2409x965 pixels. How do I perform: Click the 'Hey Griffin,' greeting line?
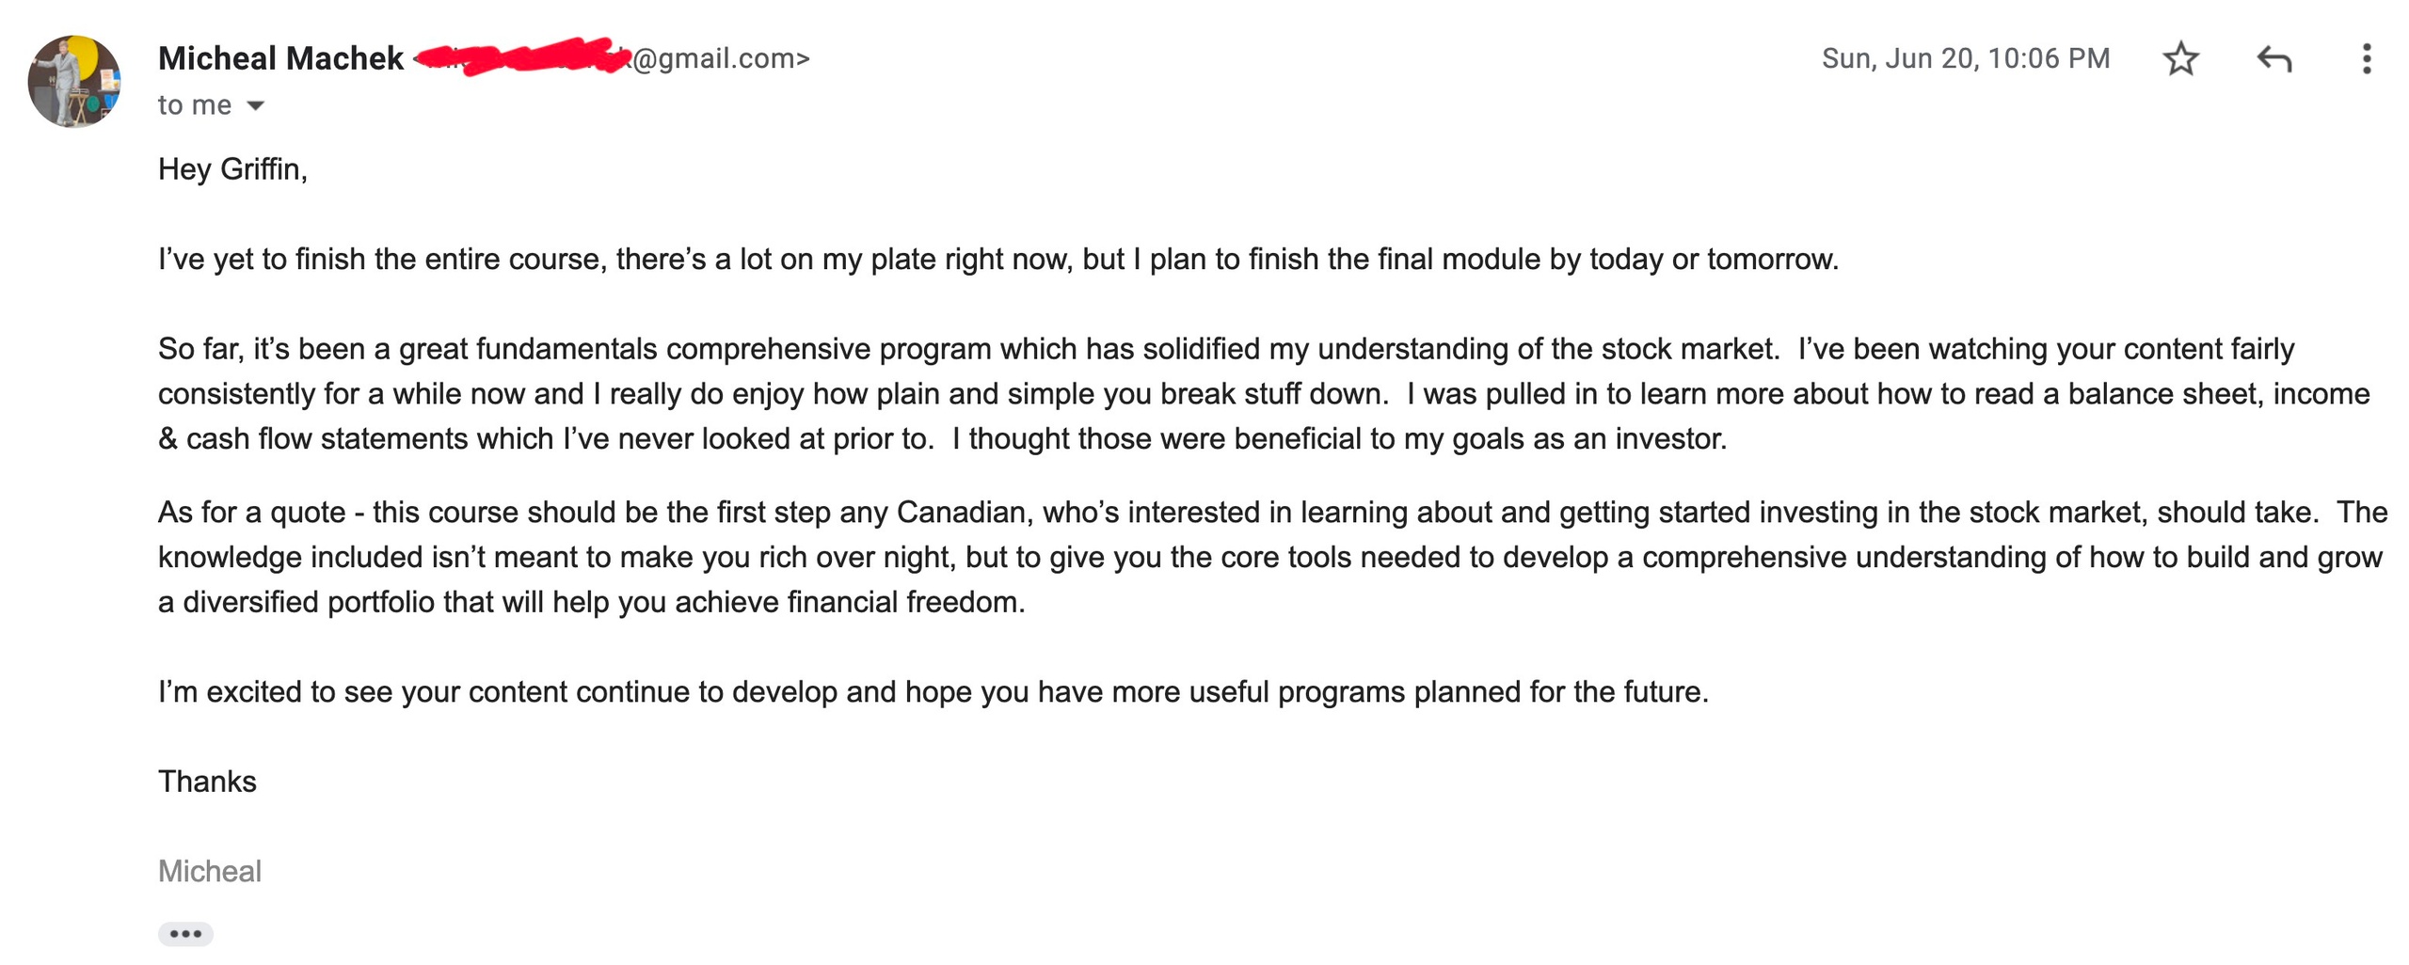(232, 169)
